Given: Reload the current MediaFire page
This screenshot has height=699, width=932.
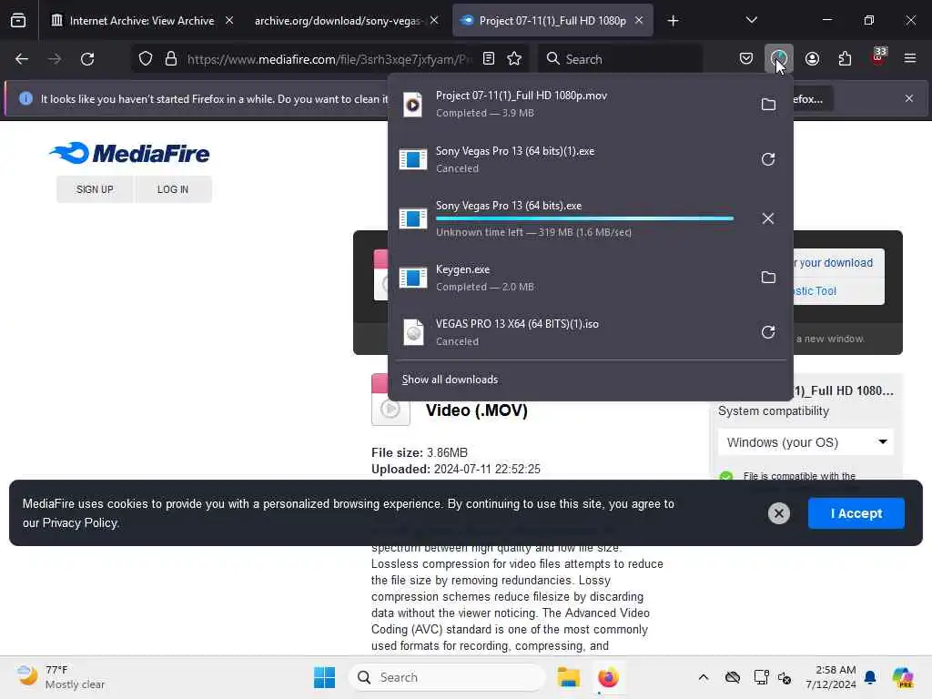Looking at the screenshot, I should click(87, 59).
